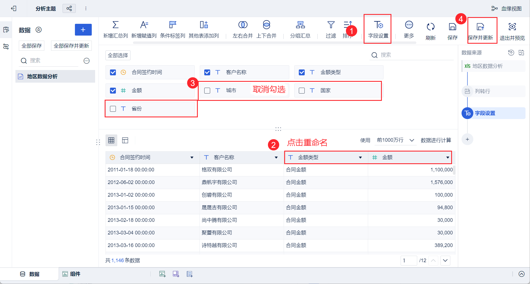This screenshot has width=530, height=284.
Task: Click the add data plus button
Action: (x=83, y=30)
